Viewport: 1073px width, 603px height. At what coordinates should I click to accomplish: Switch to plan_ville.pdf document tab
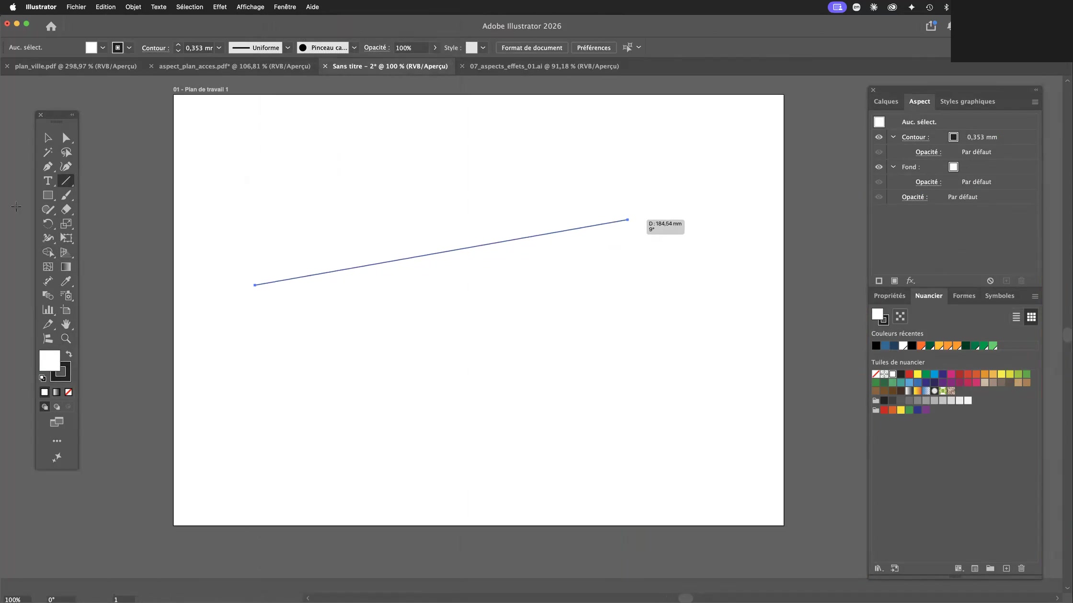click(x=76, y=66)
